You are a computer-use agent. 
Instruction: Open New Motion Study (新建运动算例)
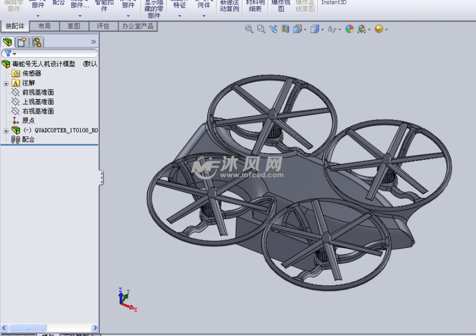point(229,6)
